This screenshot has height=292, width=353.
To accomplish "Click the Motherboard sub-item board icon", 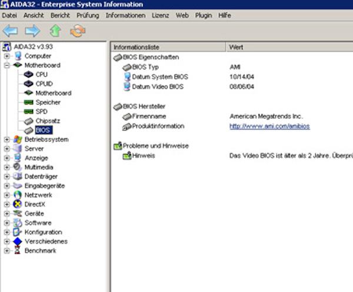I will click(29, 93).
